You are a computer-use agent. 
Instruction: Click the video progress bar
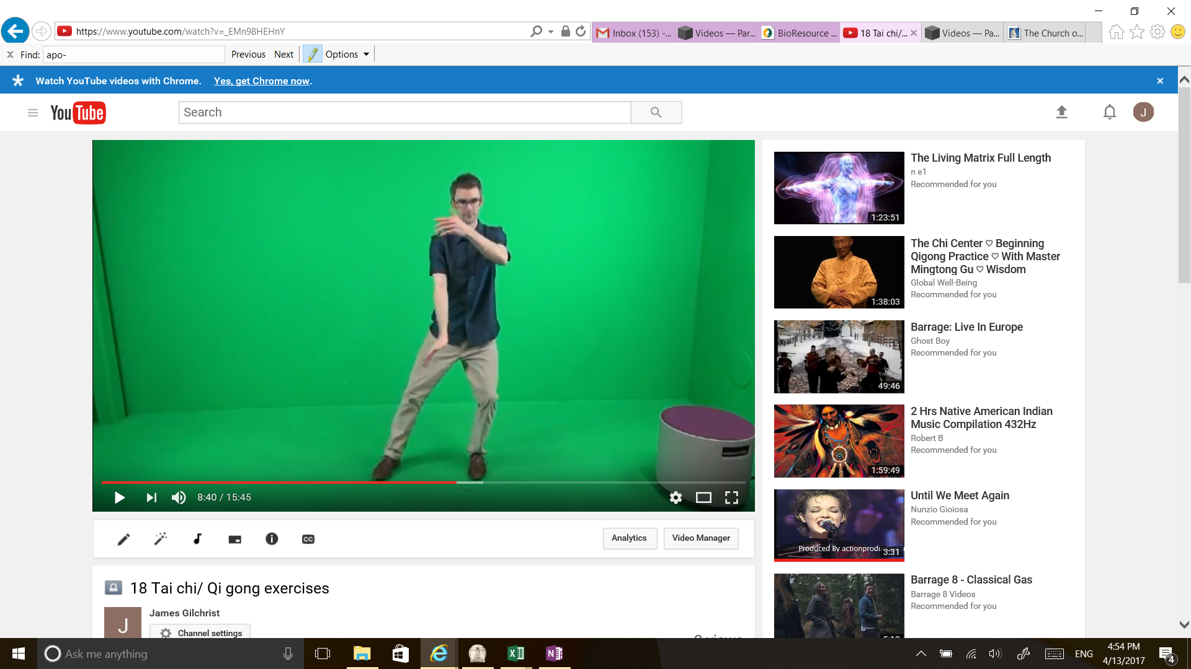pos(422,482)
